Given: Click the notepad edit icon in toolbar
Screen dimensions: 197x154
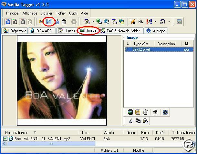Looking at the screenshot, I should (x=114, y=22).
